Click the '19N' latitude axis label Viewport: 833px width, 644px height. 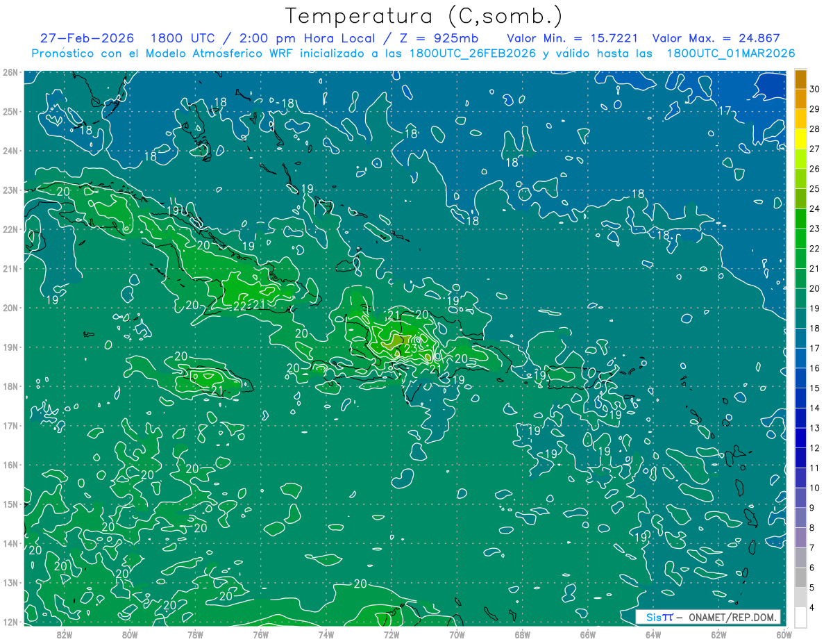point(10,347)
